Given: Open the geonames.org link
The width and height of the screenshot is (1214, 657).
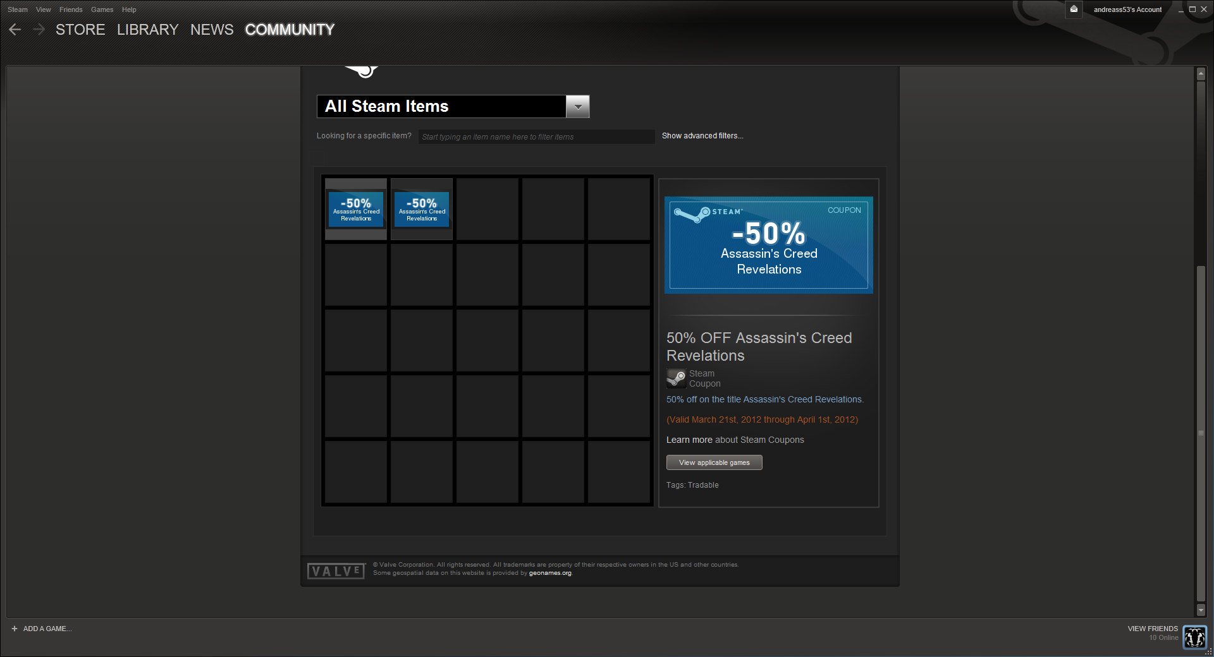Looking at the screenshot, I should tap(550, 573).
